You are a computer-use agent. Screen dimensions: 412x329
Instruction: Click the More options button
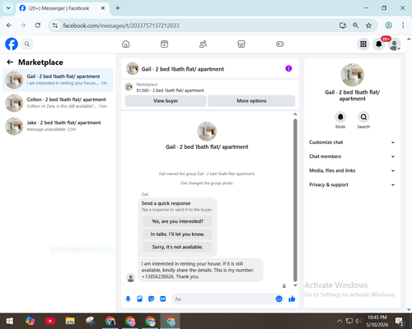coord(251,101)
